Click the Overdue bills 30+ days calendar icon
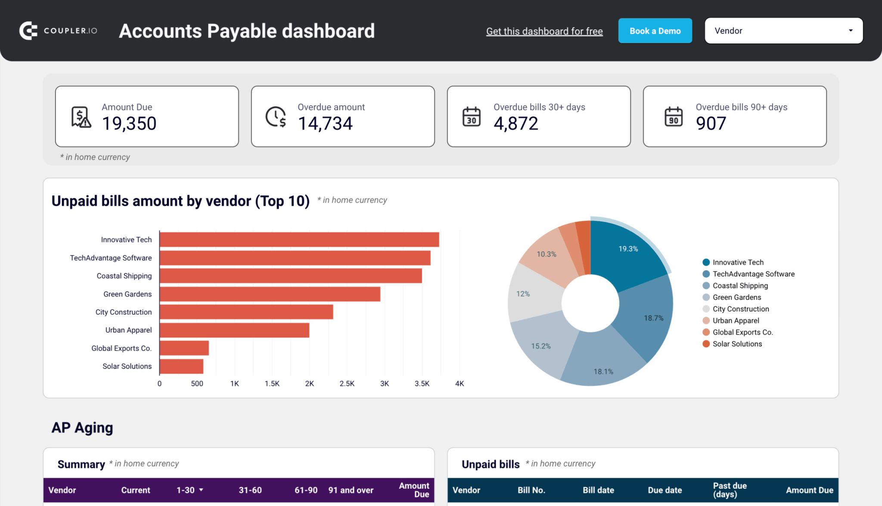Image resolution: width=882 pixels, height=506 pixels. click(x=472, y=116)
